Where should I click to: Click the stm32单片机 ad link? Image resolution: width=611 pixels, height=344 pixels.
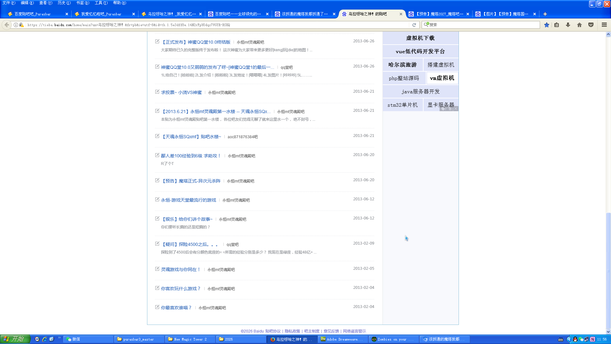pyautogui.click(x=403, y=105)
